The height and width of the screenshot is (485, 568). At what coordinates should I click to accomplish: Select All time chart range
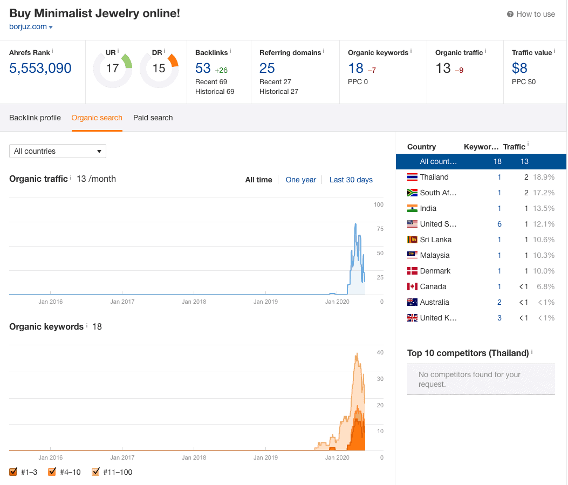(x=258, y=180)
